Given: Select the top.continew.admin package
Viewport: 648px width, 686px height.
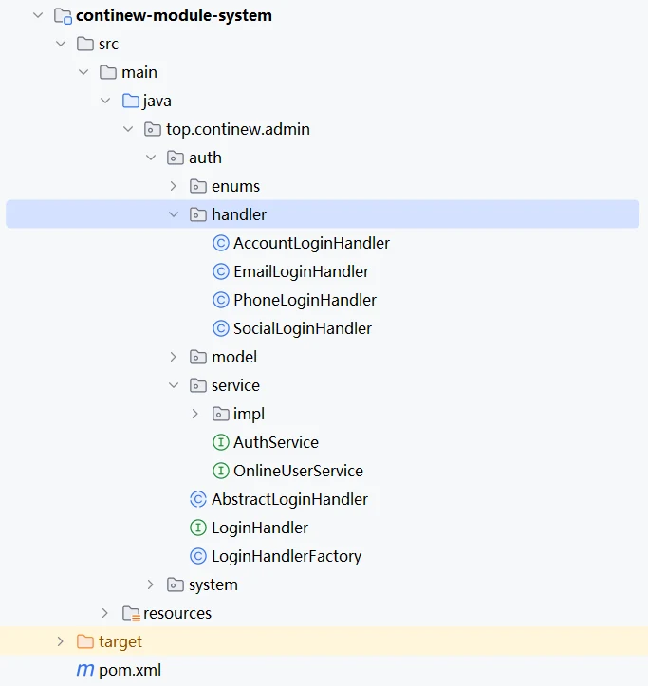Looking at the screenshot, I should [x=238, y=129].
